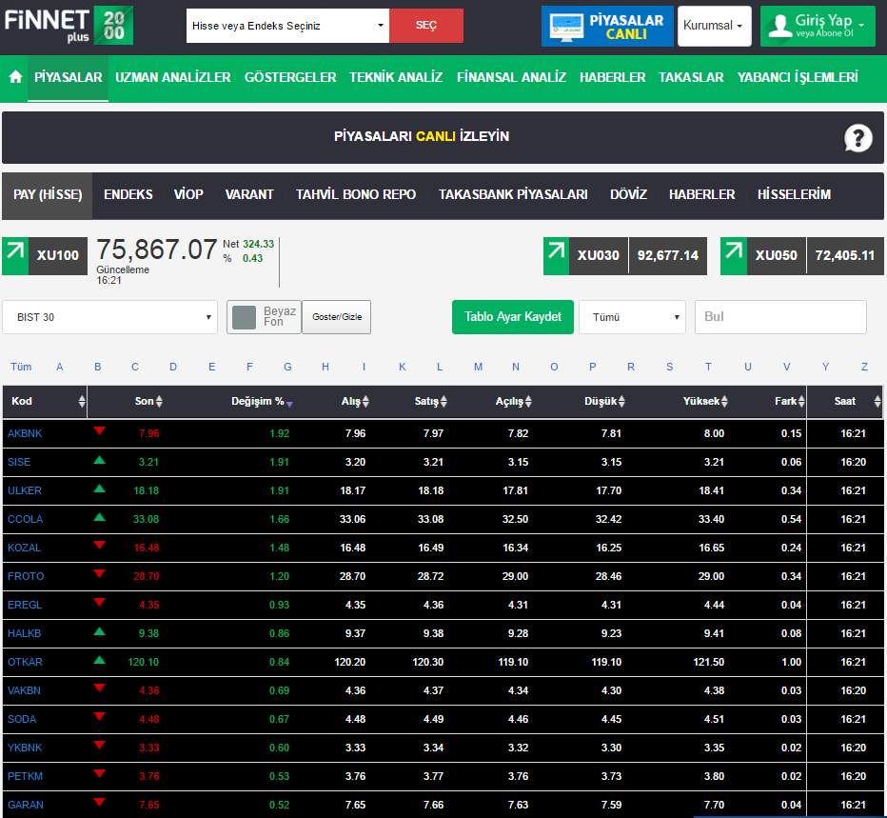Image resolution: width=887 pixels, height=818 pixels.
Task: Click the monitor icon in Piyasalar Canlı
Action: 566,27
